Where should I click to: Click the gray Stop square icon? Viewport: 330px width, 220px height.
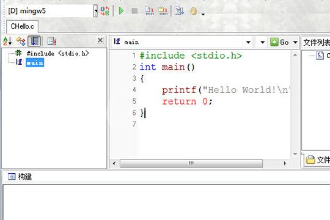[x=134, y=11]
